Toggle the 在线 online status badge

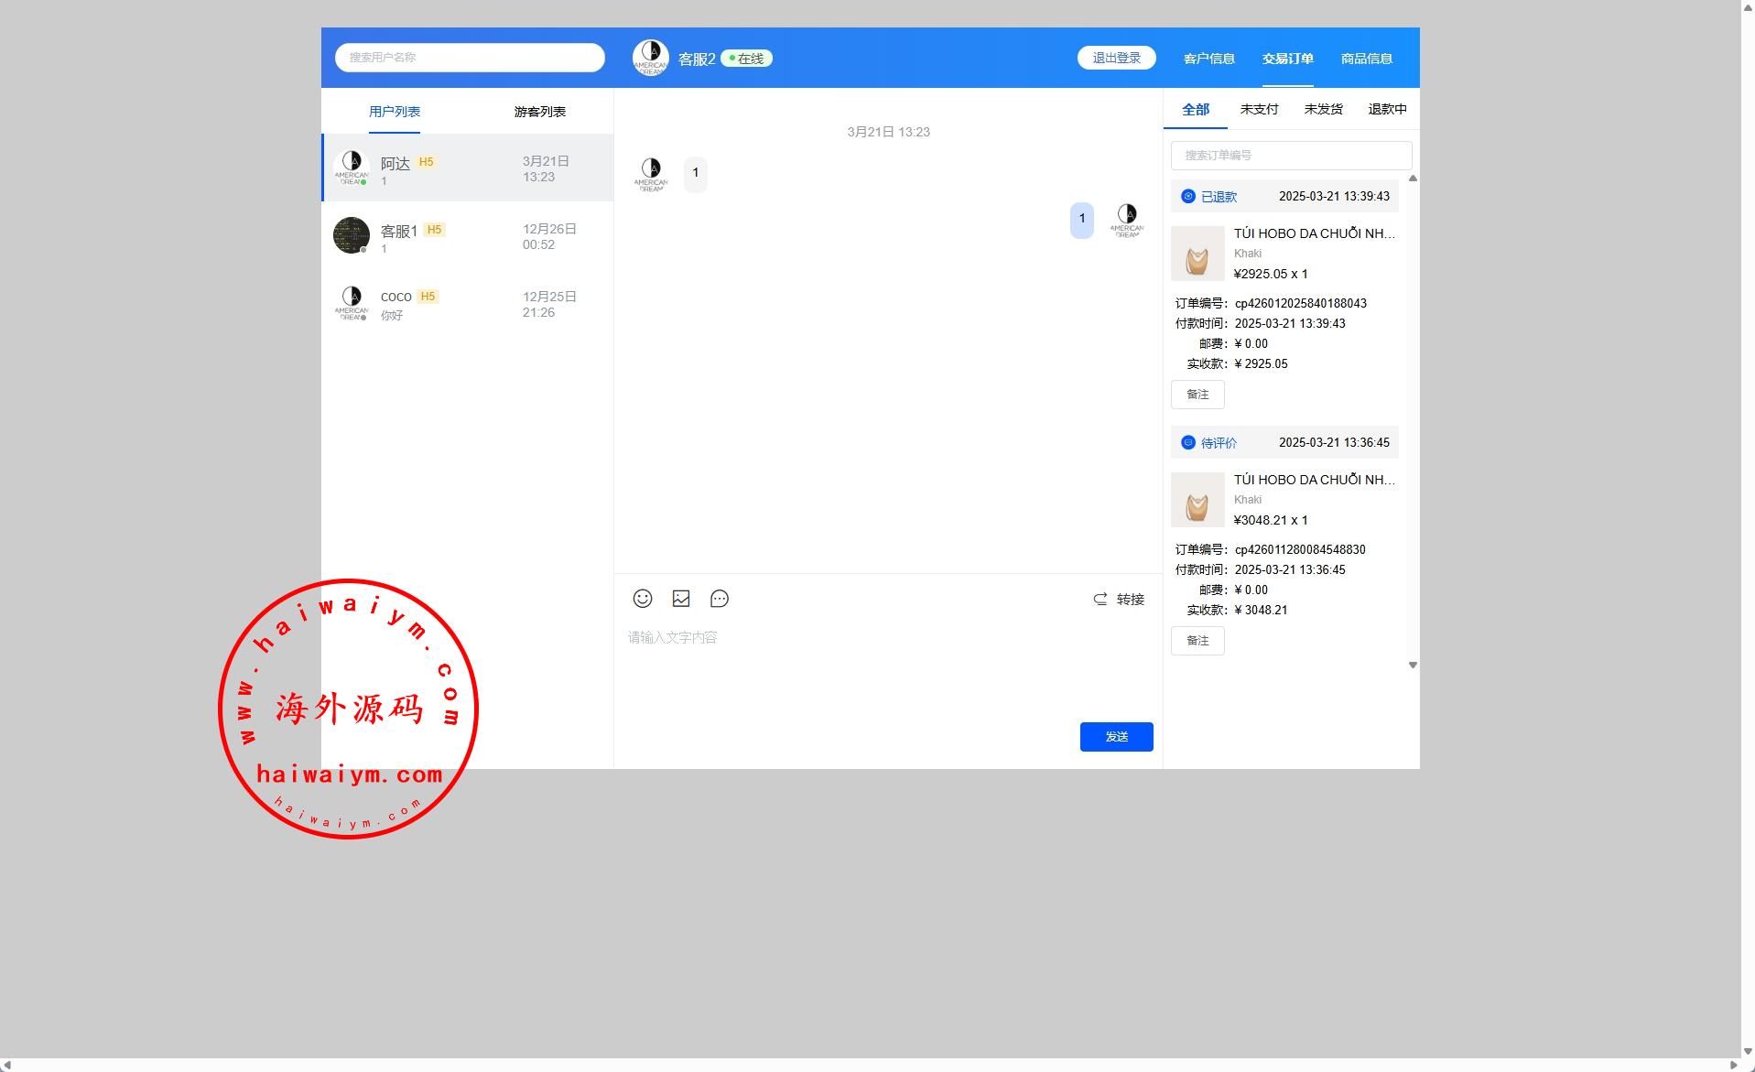746,59
